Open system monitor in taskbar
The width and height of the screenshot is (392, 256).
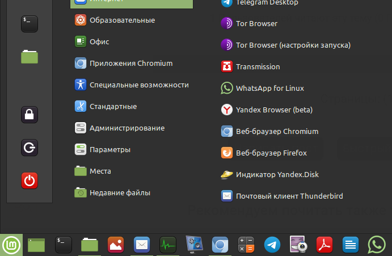[x=168, y=245]
